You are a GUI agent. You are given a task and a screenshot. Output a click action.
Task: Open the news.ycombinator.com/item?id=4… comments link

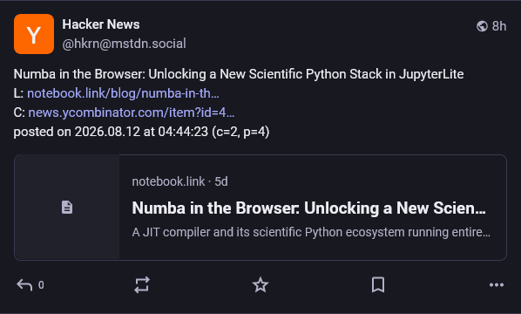[x=132, y=113]
